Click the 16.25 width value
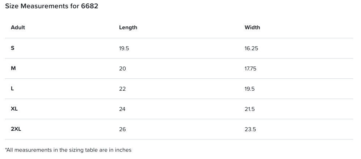Screen dimensions: 361x159 tap(251, 48)
